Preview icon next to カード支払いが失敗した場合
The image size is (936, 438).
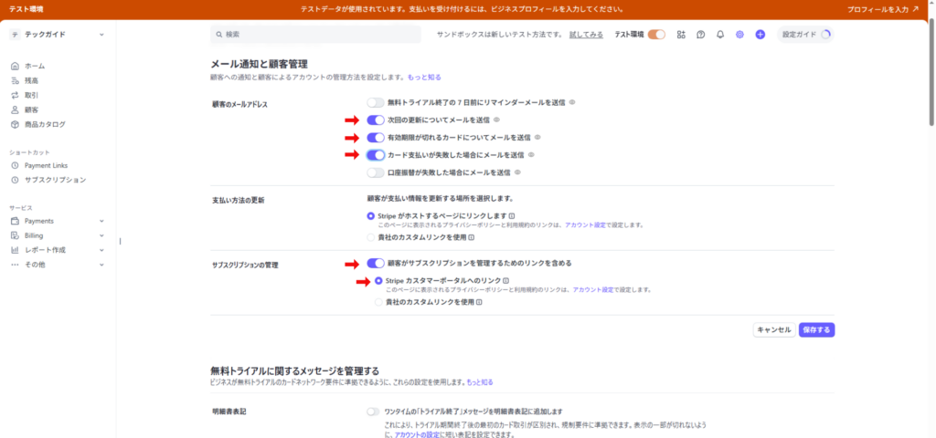point(531,154)
